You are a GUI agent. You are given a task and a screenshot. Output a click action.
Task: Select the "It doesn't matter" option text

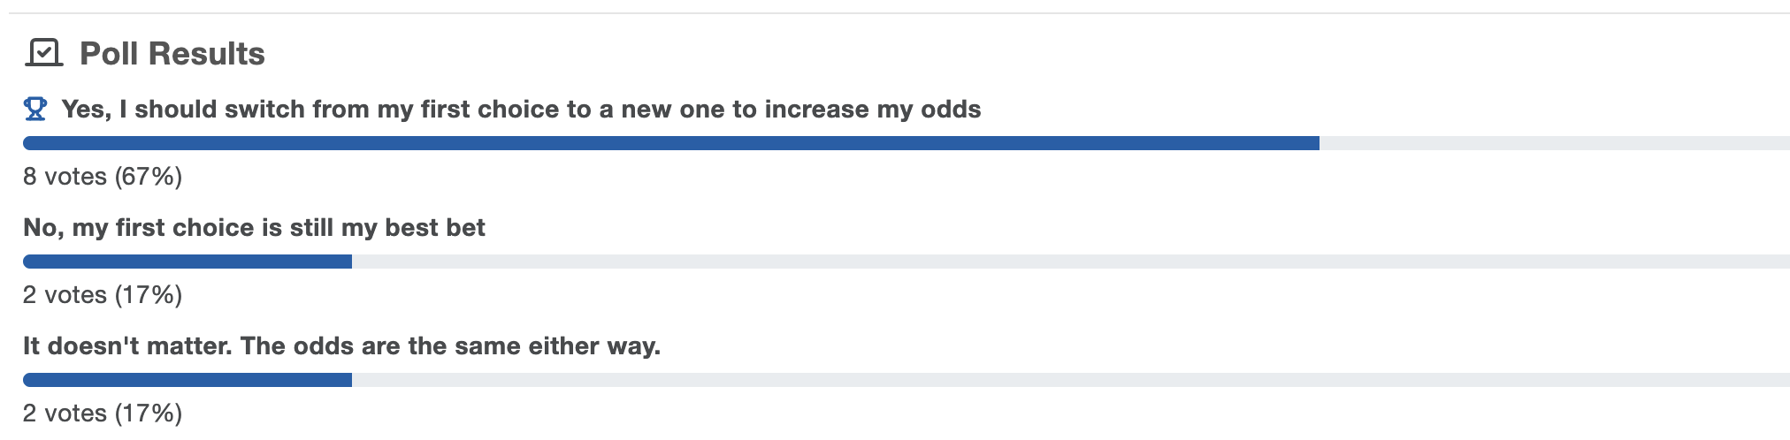[x=341, y=346]
